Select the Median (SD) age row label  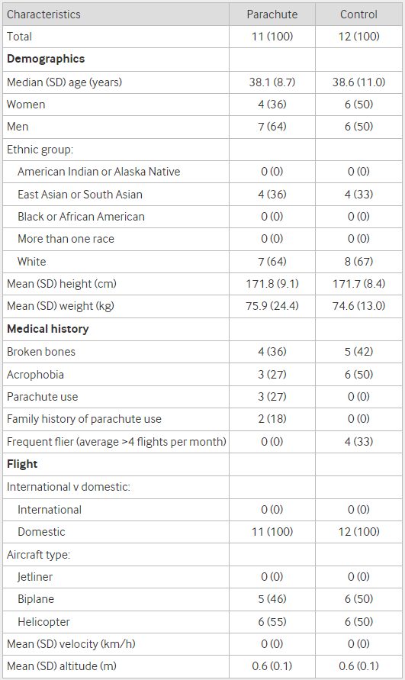click(64, 82)
